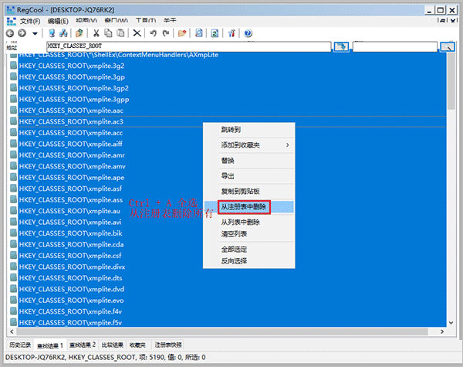Select the xmplite.aac result row
The width and height of the screenshot is (463, 367).
[232, 110]
